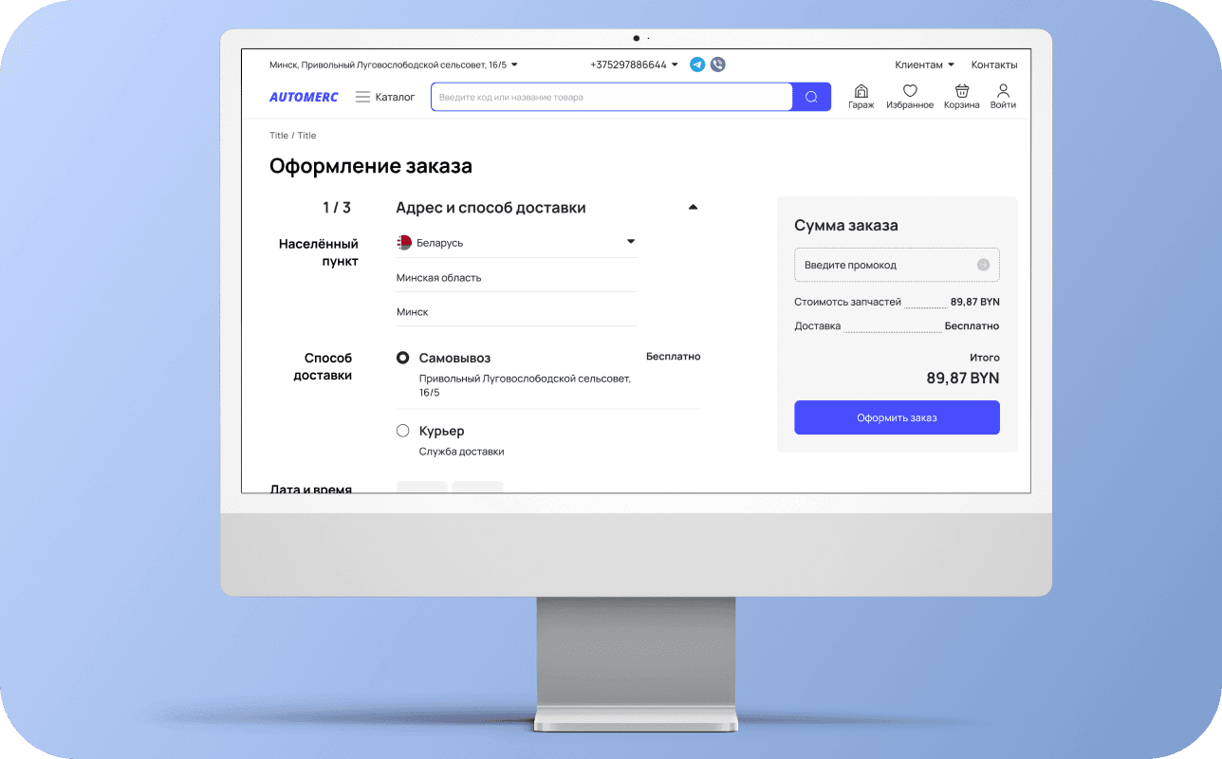Open the Telegram icon in the header
This screenshot has width=1222, height=759.
tap(697, 64)
